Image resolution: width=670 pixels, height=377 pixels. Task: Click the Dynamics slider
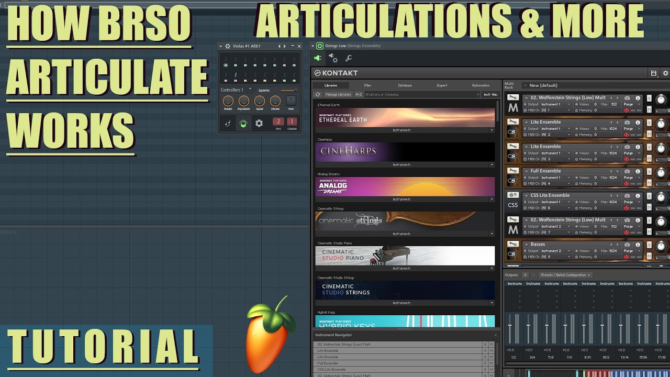289,90
